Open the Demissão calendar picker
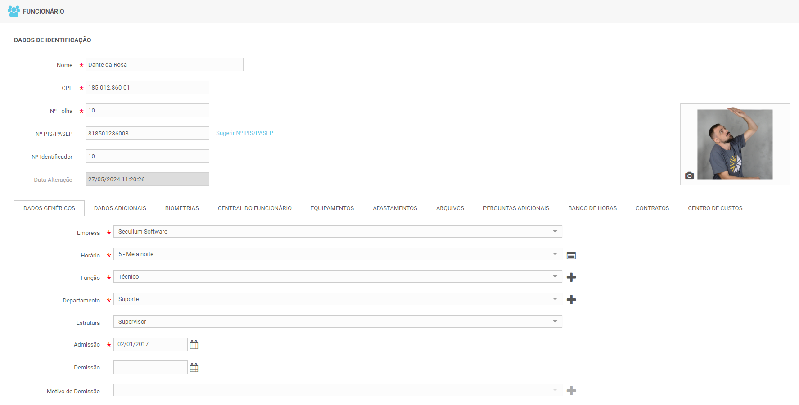Image resolution: width=799 pixels, height=405 pixels. pos(194,368)
